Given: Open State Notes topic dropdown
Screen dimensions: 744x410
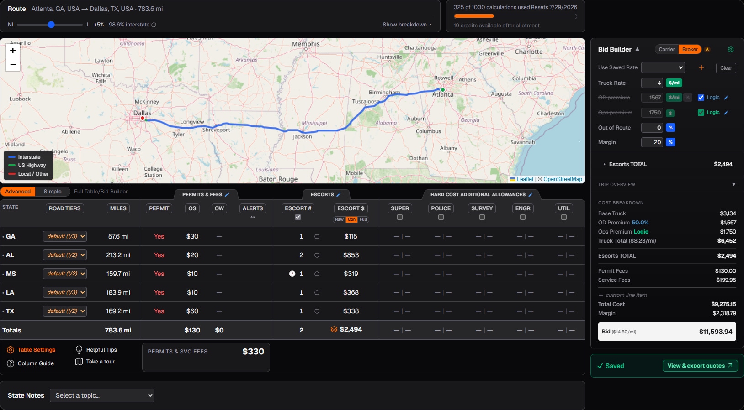Looking at the screenshot, I should (x=102, y=395).
